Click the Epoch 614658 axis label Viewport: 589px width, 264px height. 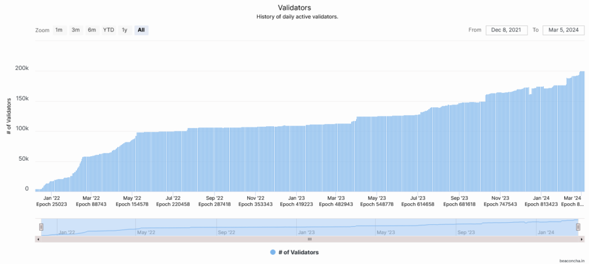(418, 204)
